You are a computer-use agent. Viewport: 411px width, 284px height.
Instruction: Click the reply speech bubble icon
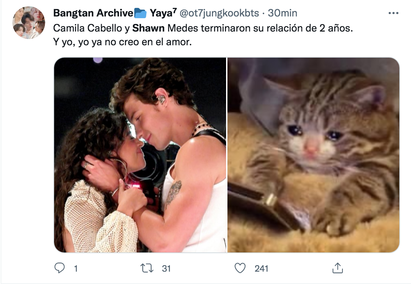pyautogui.click(x=60, y=268)
